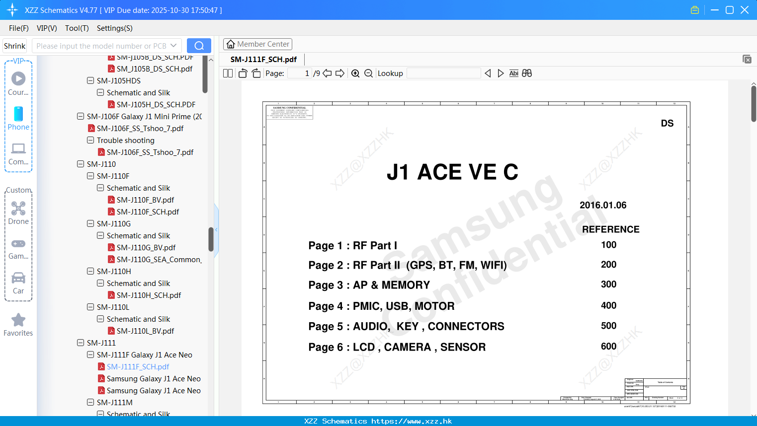Click the XZZ Schematics app logo
The width and height of the screenshot is (757, 426).
point(12,10)
